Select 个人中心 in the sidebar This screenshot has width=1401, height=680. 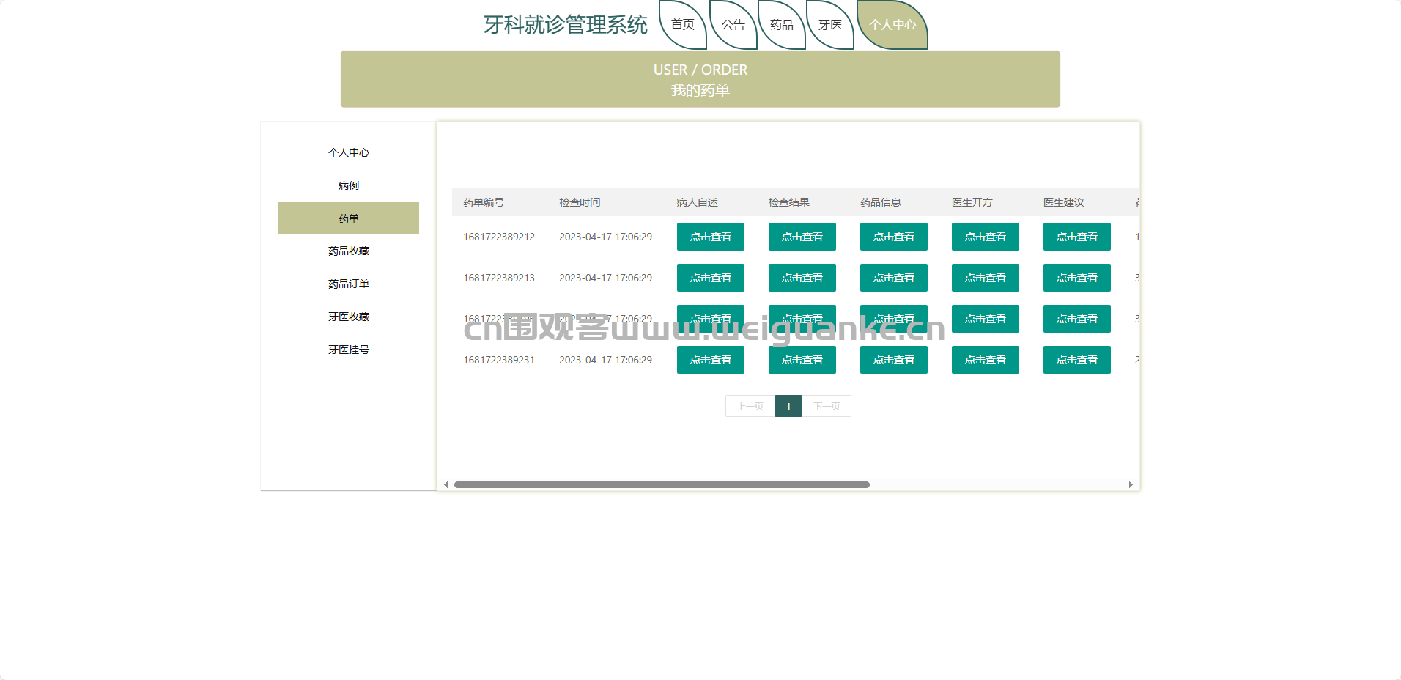coord(349,152)
